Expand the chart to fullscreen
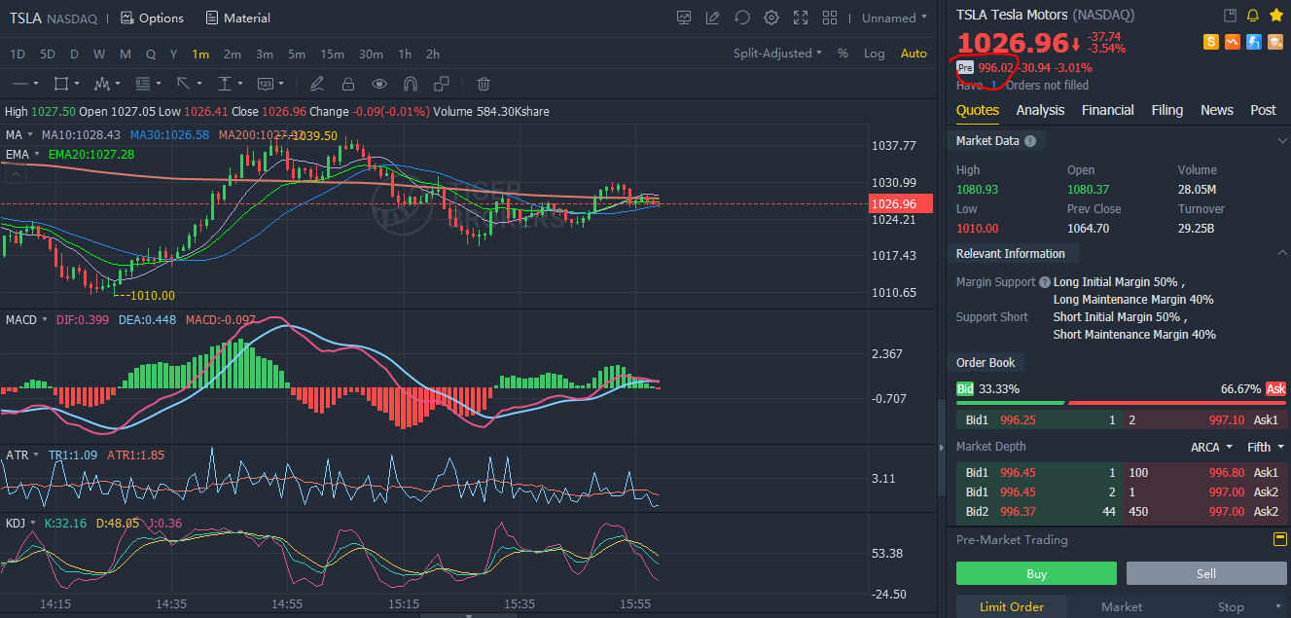The image size is (1291, 618). tap(801, 18)
